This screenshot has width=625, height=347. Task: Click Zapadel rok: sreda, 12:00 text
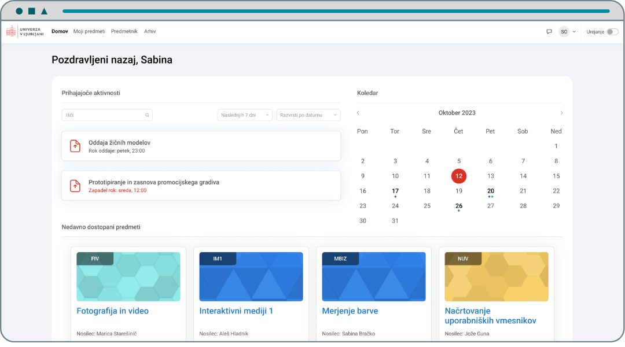(x=117, y=190)
